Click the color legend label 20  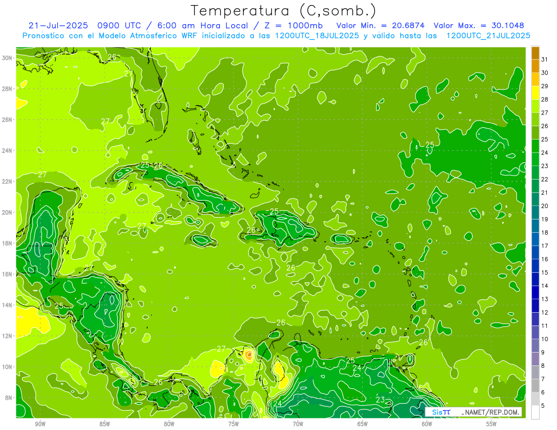tap(545, 206)
